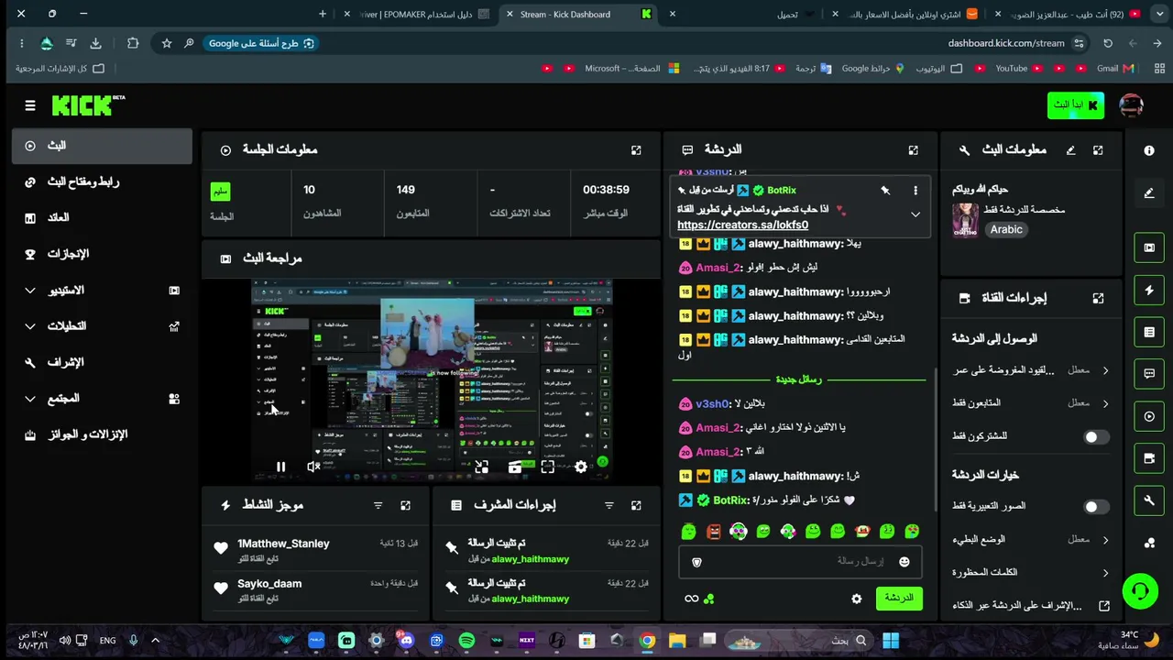Open the emoji picker in chat input
This screenshot has height=660, width=1173.
(904, 562)
